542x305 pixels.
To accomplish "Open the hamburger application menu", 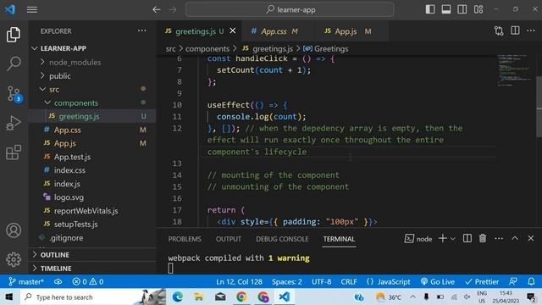I will (x=32, y=9).
